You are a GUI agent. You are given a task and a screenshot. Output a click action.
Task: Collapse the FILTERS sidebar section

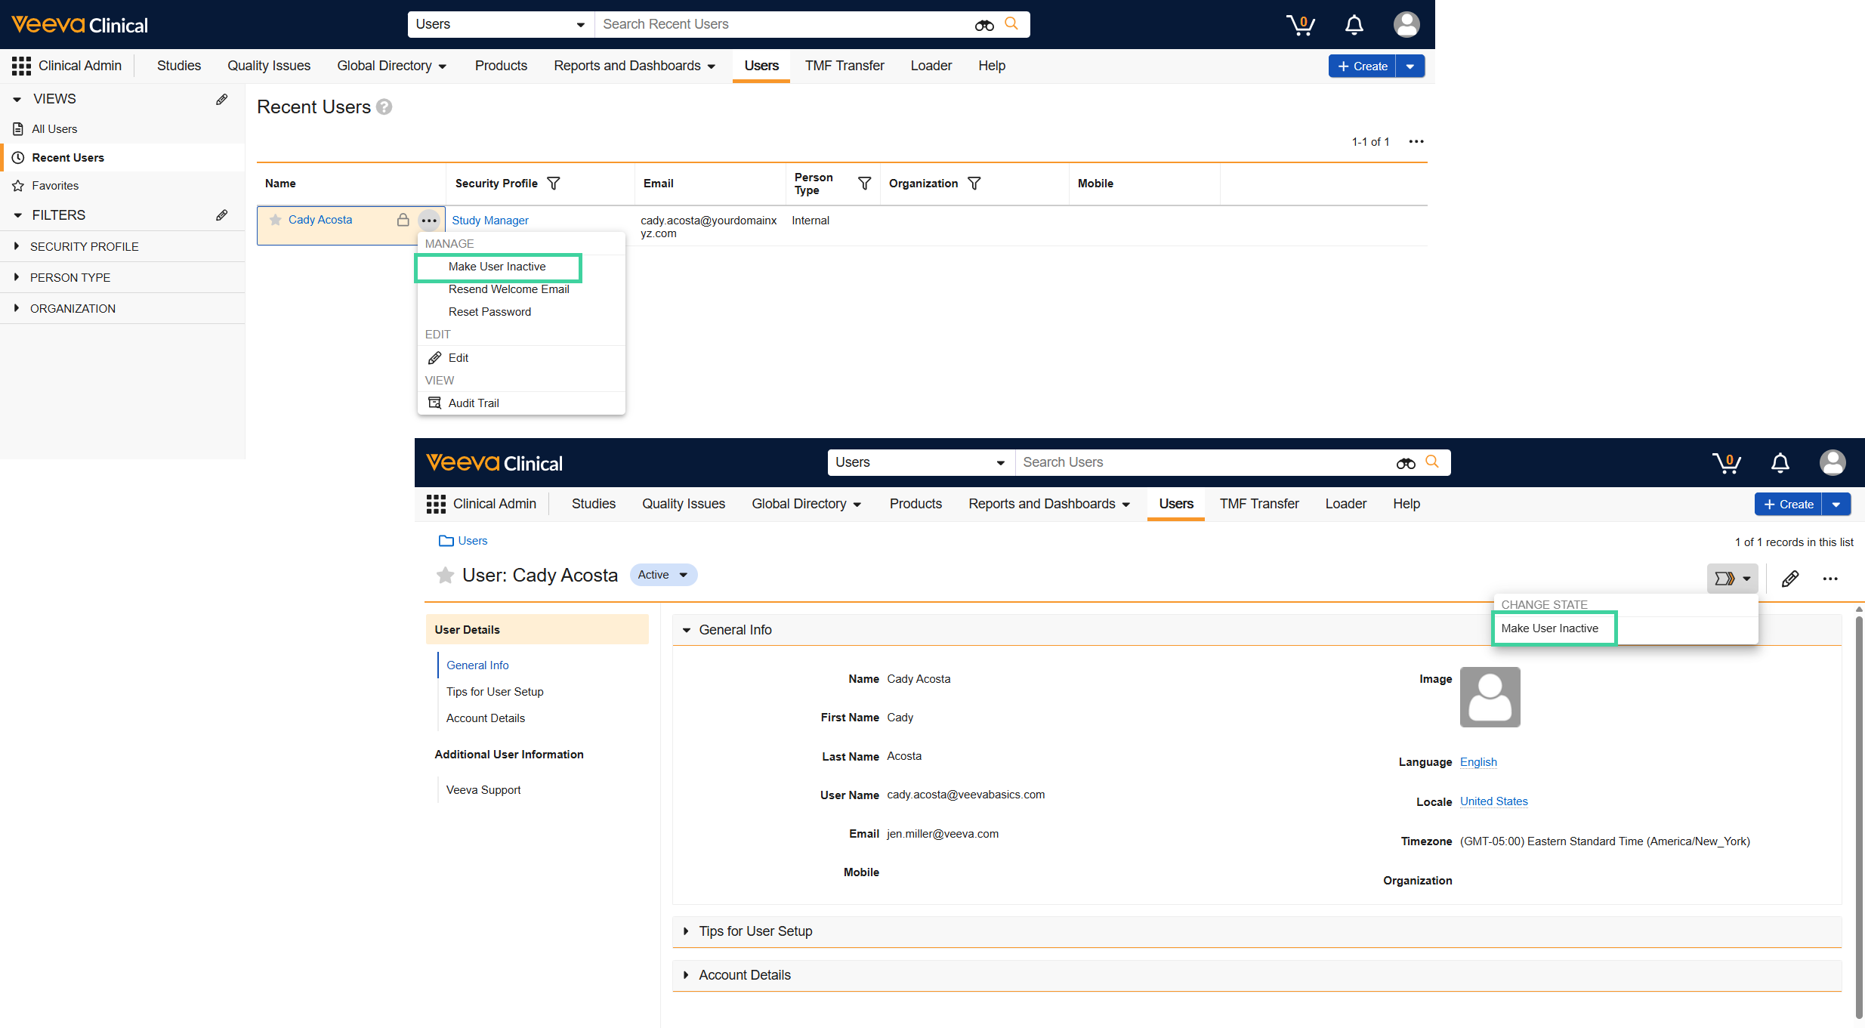(17, 215)
